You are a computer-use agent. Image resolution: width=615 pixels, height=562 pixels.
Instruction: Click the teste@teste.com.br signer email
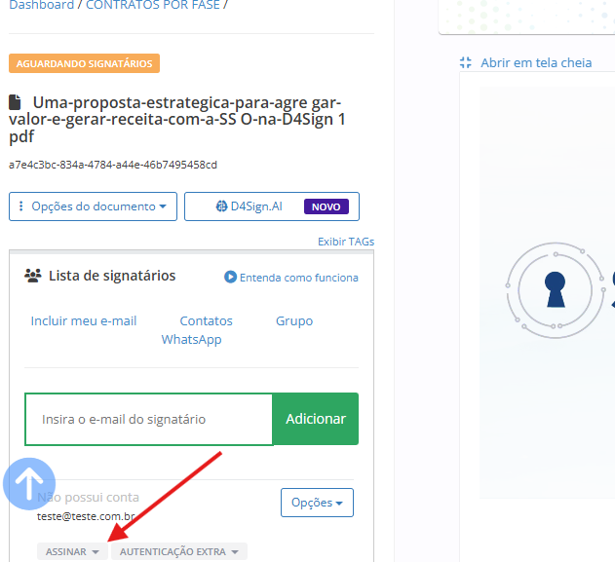(x=86, y=516)
